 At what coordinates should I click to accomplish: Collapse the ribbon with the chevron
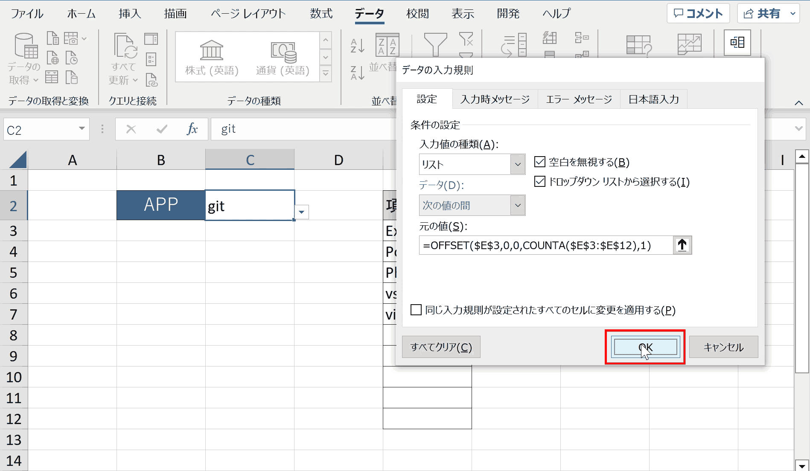click(x=799, y=103)
